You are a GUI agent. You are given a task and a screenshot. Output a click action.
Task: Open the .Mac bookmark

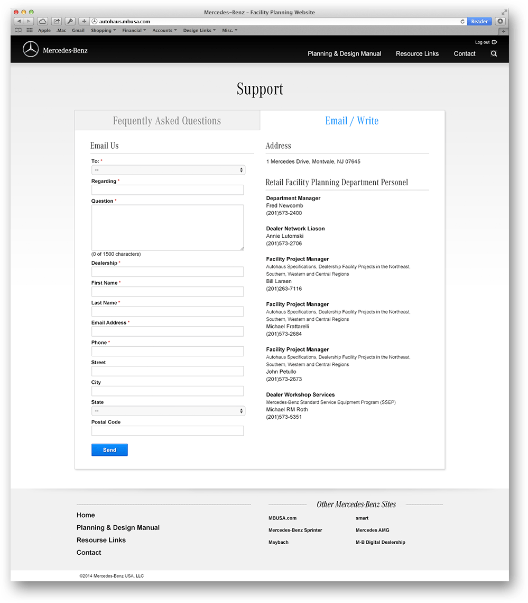pyautogui.click(x=61, y=30)
